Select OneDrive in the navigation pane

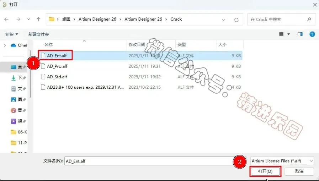click(x=19, y=45)
